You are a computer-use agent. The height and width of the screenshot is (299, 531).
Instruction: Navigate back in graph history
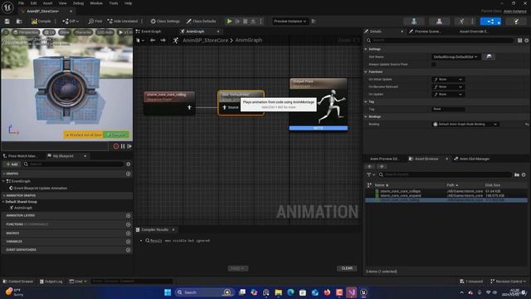click(x=153, y=41)
